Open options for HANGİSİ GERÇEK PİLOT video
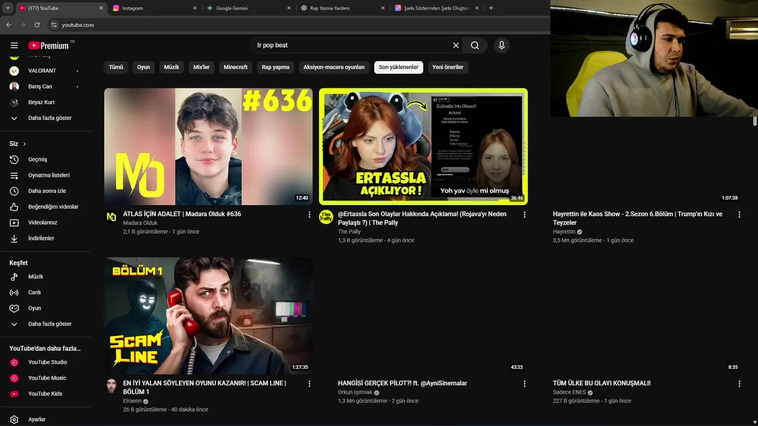 pyautogui.click(x=524, y=384)
